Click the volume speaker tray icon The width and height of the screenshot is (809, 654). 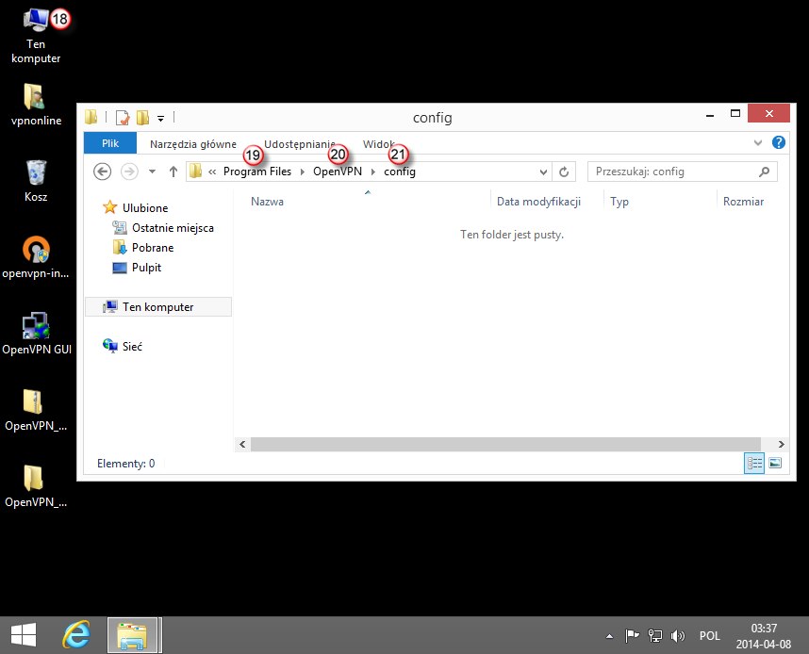pyautogui.click(x=677, y=636)
